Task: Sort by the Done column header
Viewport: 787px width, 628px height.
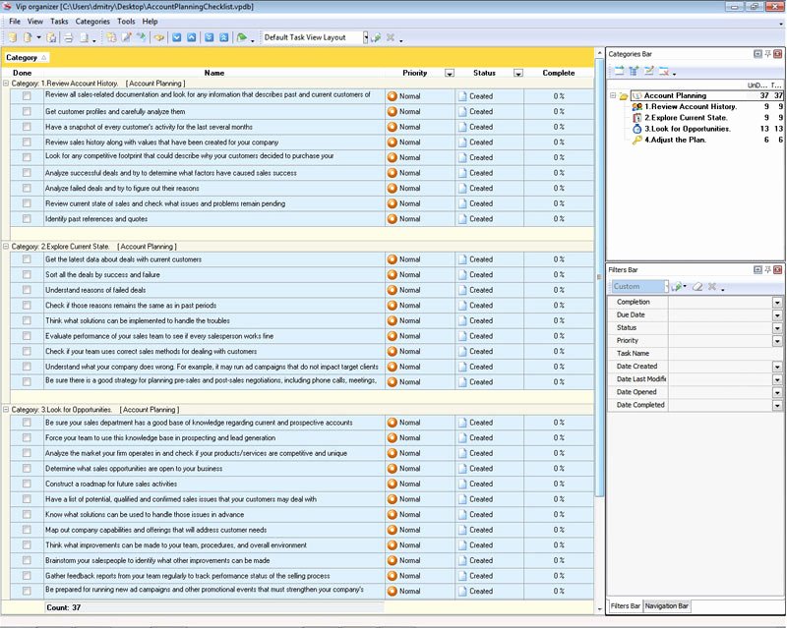Action: (22, 73)
